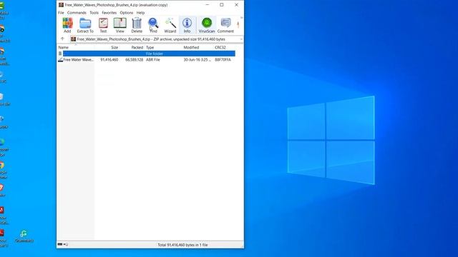Viewport: 458px width, 257px height.
Task: Select the highlighted File folder row
Action: point(147,54)
